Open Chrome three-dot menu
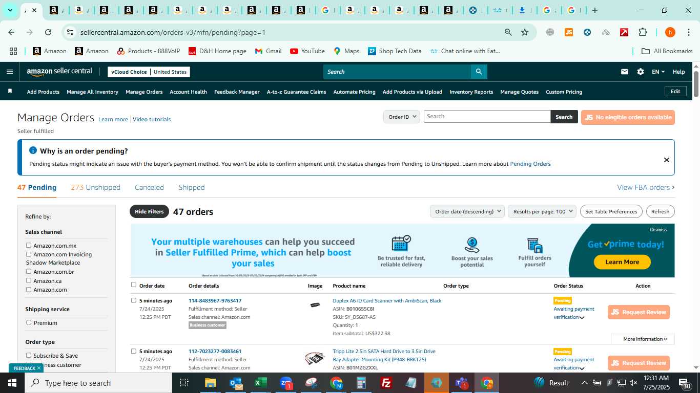 [688, 32]
